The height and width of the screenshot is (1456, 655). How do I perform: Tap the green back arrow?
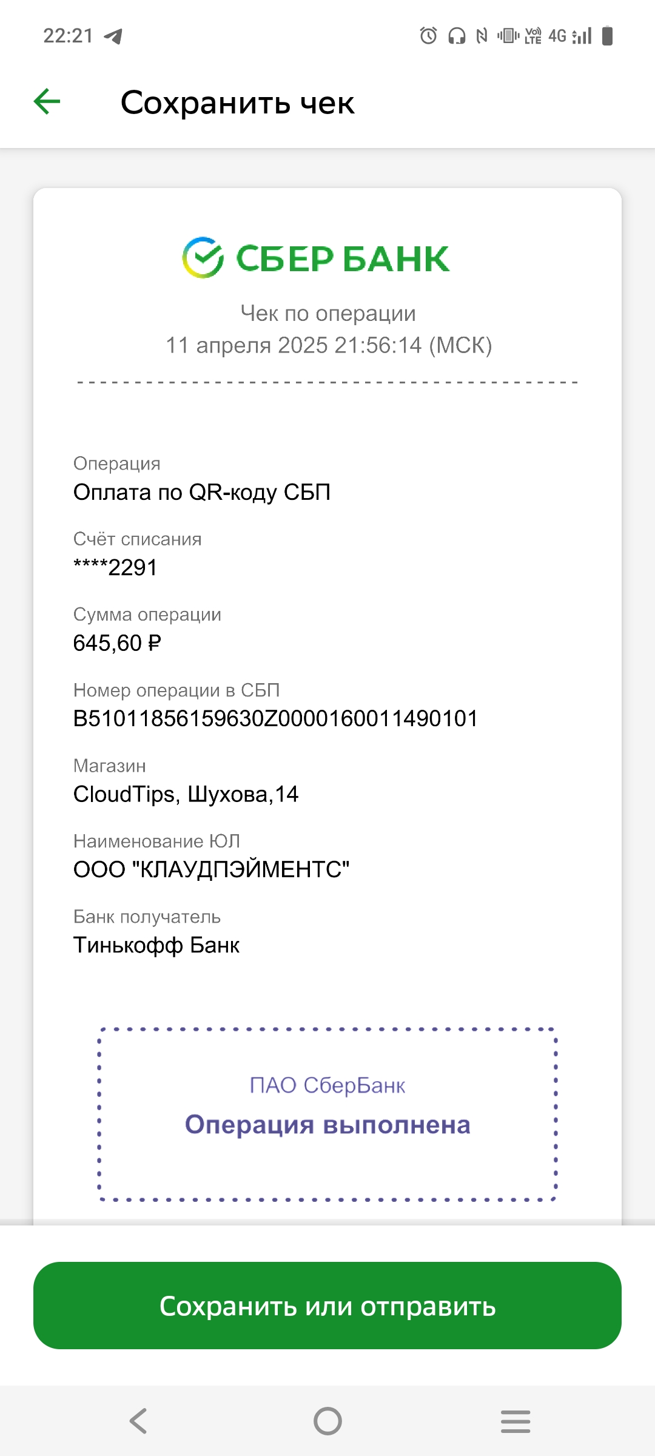tap(47, 101)
